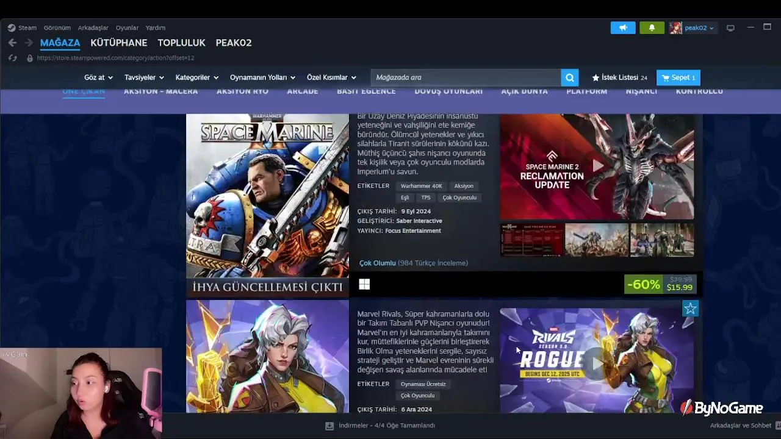
Task: Select the DÖVÜŞ OYUNLARI category tab
Action: pyautogui.click(x=448, y=91)
